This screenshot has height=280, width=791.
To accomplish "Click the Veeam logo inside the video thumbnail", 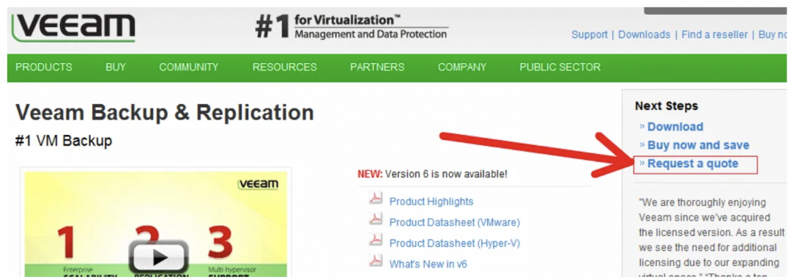I will click(x=258, y=184).
